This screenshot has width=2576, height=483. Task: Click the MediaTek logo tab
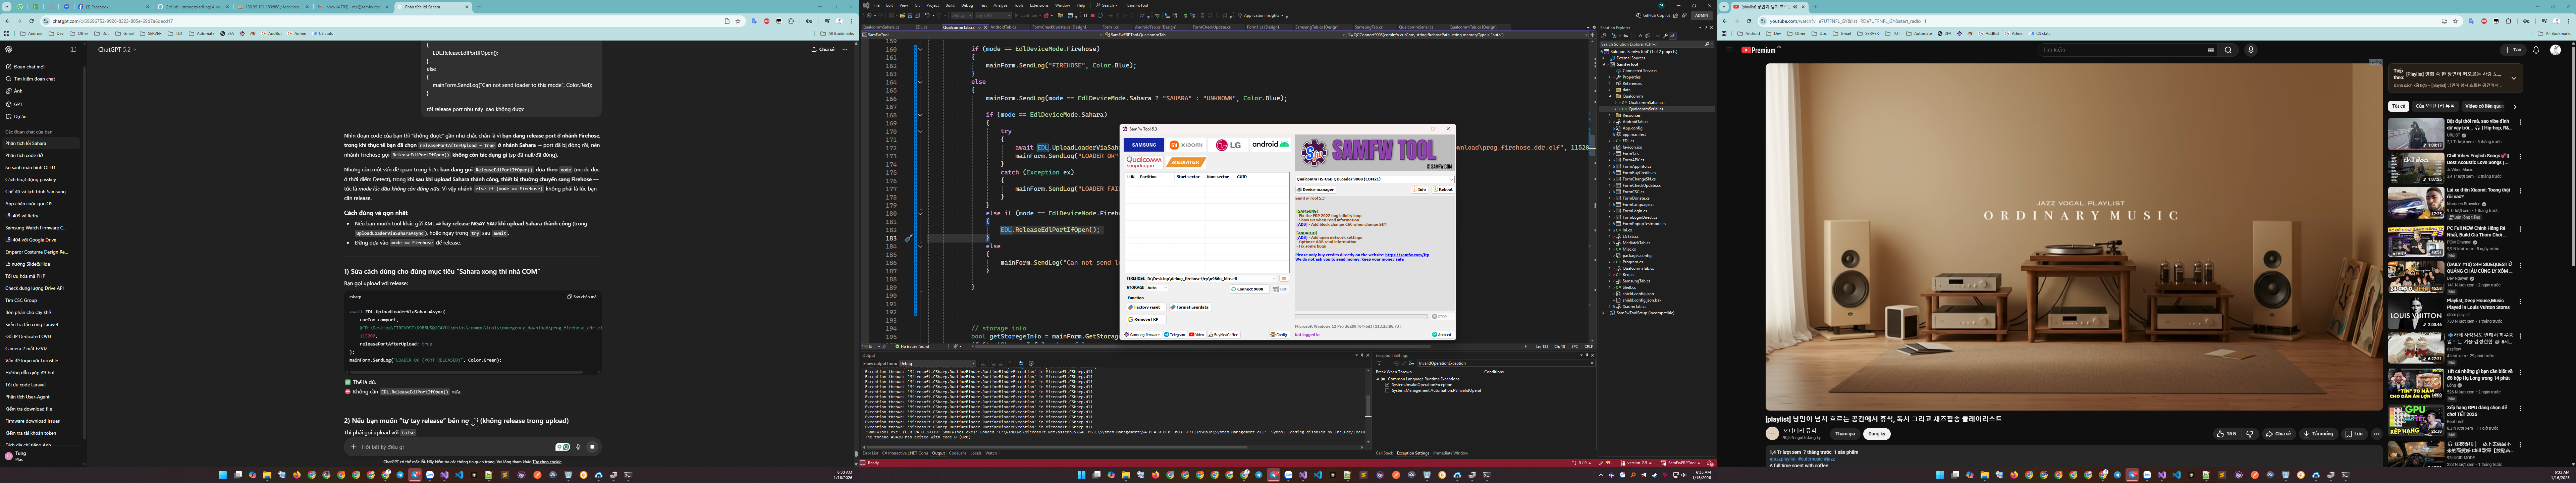[x=1186, y=162]
